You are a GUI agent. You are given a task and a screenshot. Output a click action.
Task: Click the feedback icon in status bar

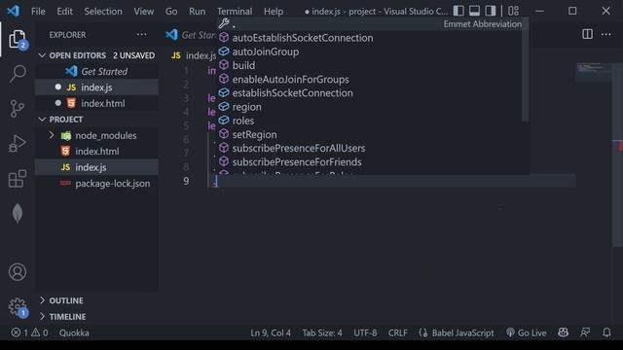coord(585,332)
